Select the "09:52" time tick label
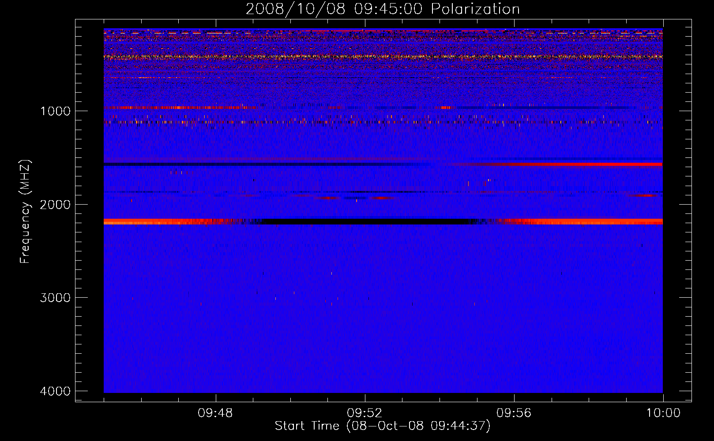The width and height of the screenshot is (714, 441). pyautogui.click(x=365, y=413)
